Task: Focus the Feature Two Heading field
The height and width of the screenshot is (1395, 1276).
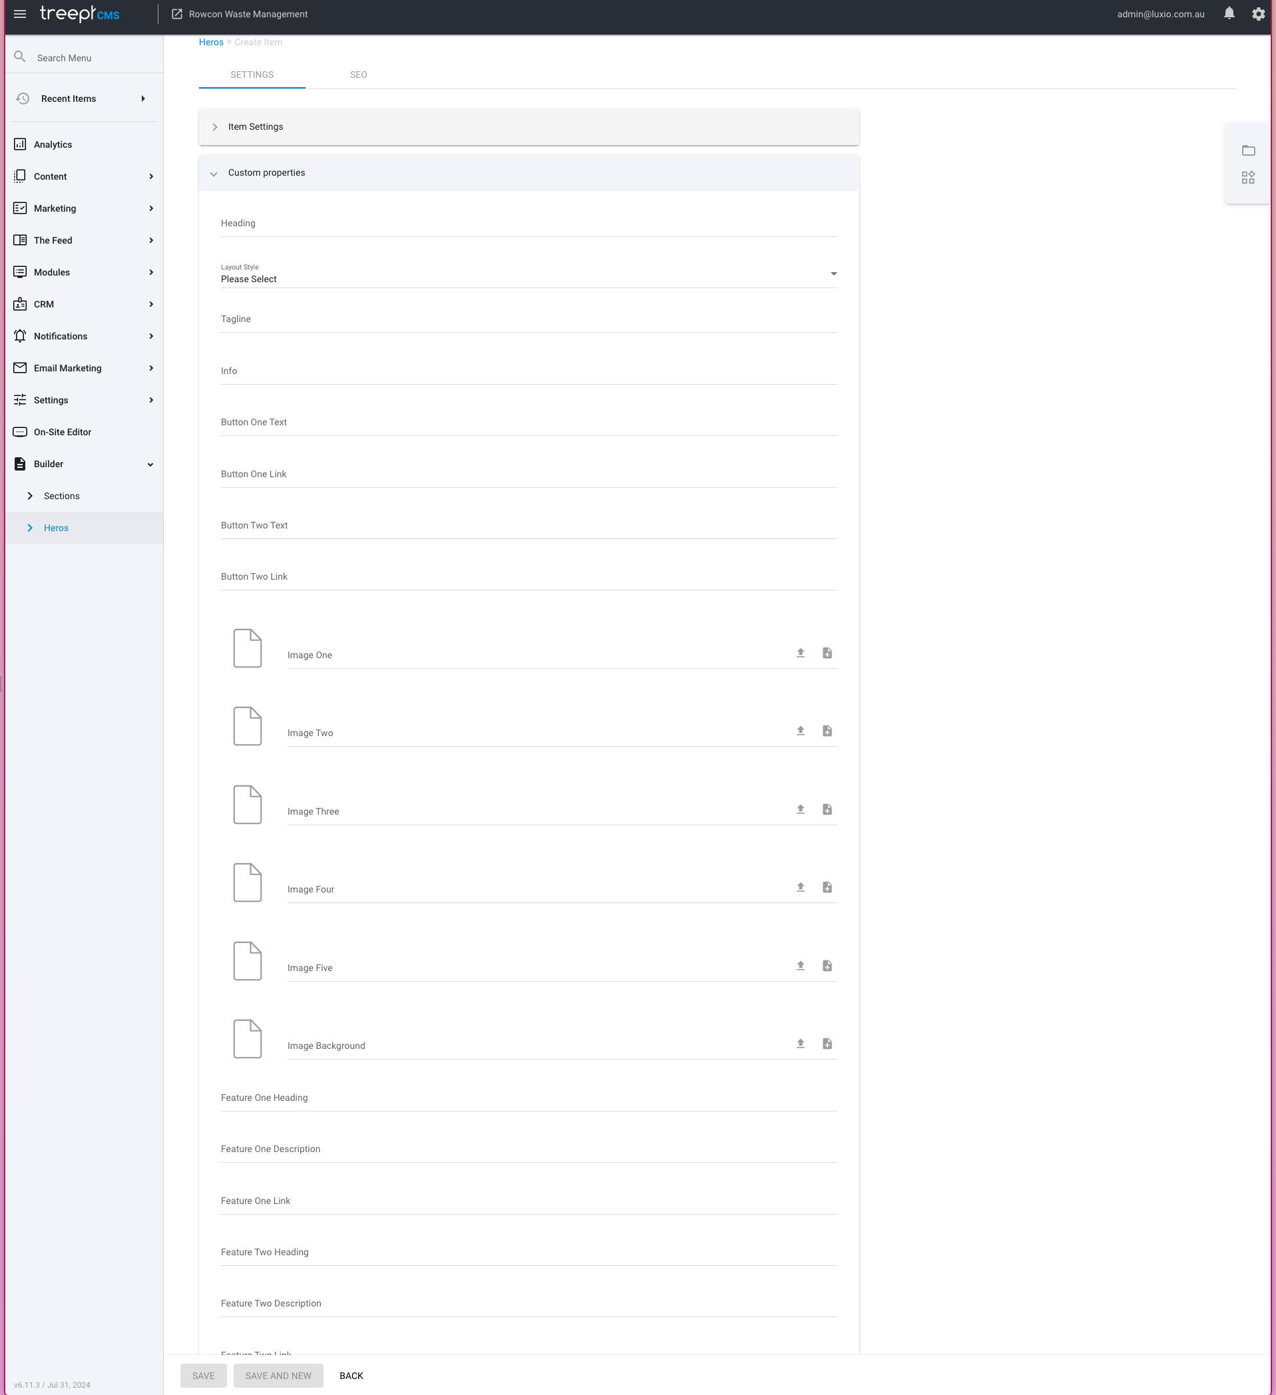Action: (x=529, y=1252)
